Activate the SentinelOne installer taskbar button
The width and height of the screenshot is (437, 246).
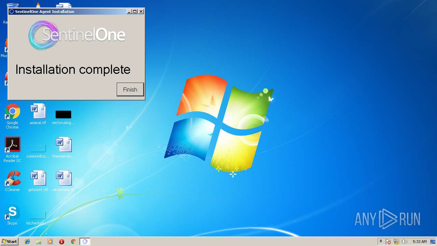[85, 242]
